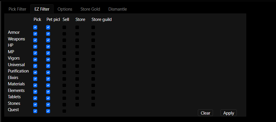Check Sell for Universal row
The width and height of the screenshot is (276, 122).
[x=64, y=66]
